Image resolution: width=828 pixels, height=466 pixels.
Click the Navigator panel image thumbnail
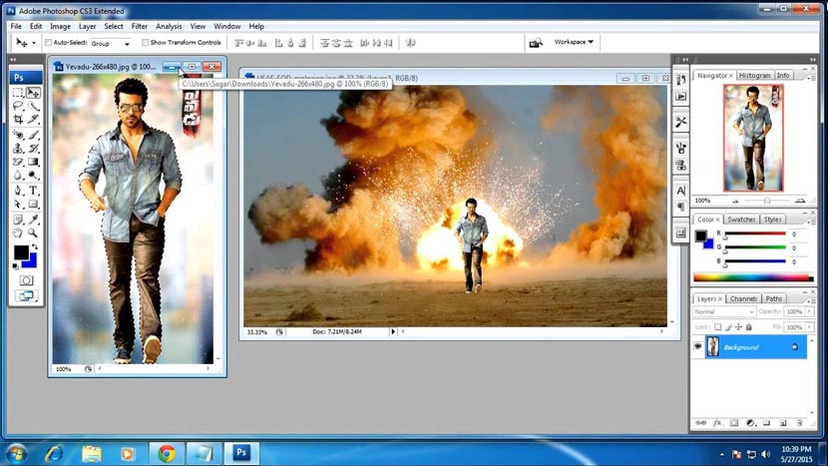point(753,138)
